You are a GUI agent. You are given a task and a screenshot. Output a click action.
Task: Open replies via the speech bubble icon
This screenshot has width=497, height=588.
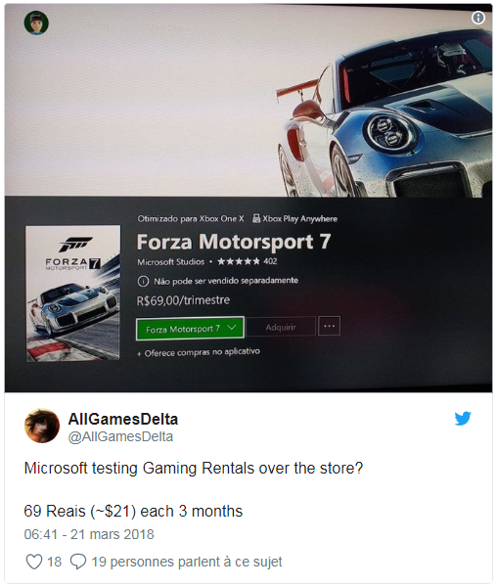(78, 562)
